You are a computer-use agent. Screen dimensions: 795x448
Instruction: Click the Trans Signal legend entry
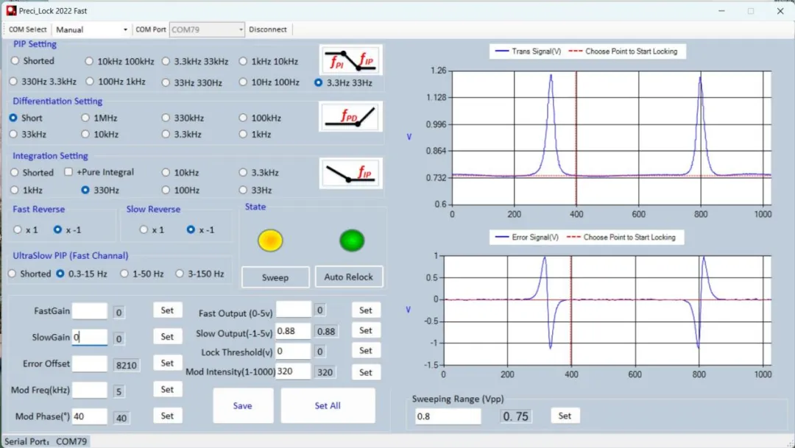(526, 51)
